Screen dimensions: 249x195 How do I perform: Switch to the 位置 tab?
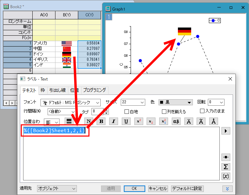click(74, 90)
